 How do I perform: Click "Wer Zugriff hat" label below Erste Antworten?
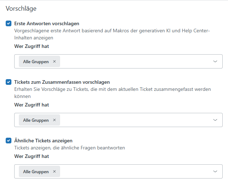(x=32, y=46)
